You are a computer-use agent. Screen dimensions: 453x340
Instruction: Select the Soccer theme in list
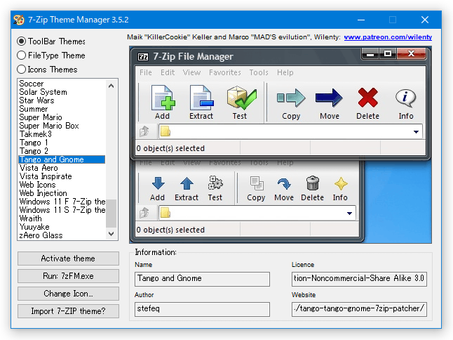click(x=62, y=84)
